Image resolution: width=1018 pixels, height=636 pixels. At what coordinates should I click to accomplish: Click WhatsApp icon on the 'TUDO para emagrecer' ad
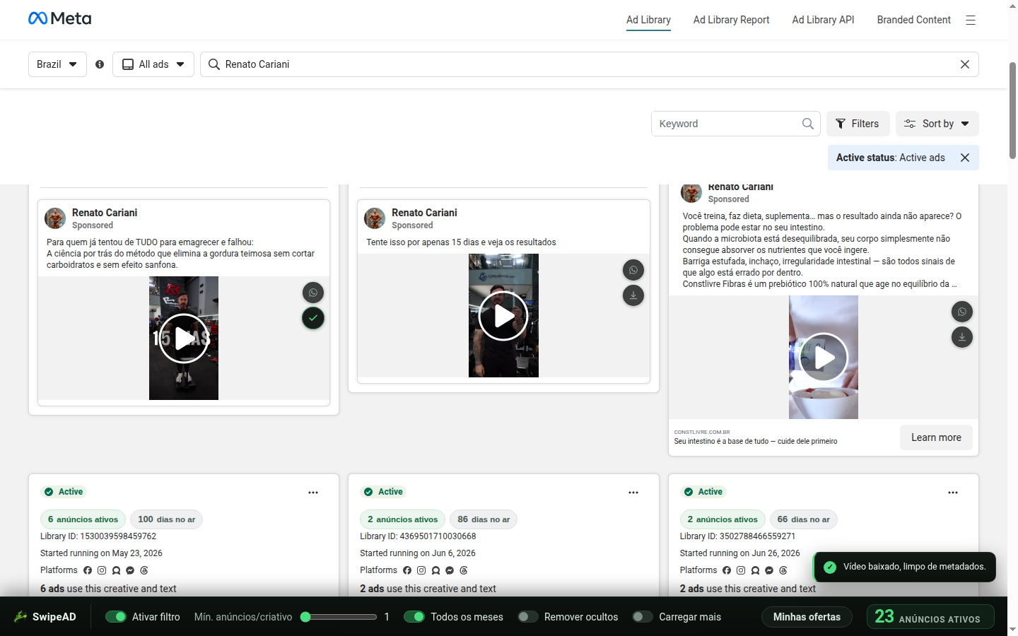(313, 293)
